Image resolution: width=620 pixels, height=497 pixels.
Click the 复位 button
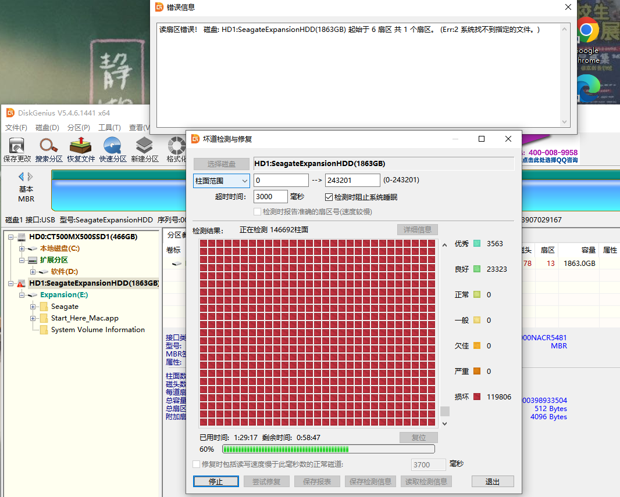click(419, 437)
